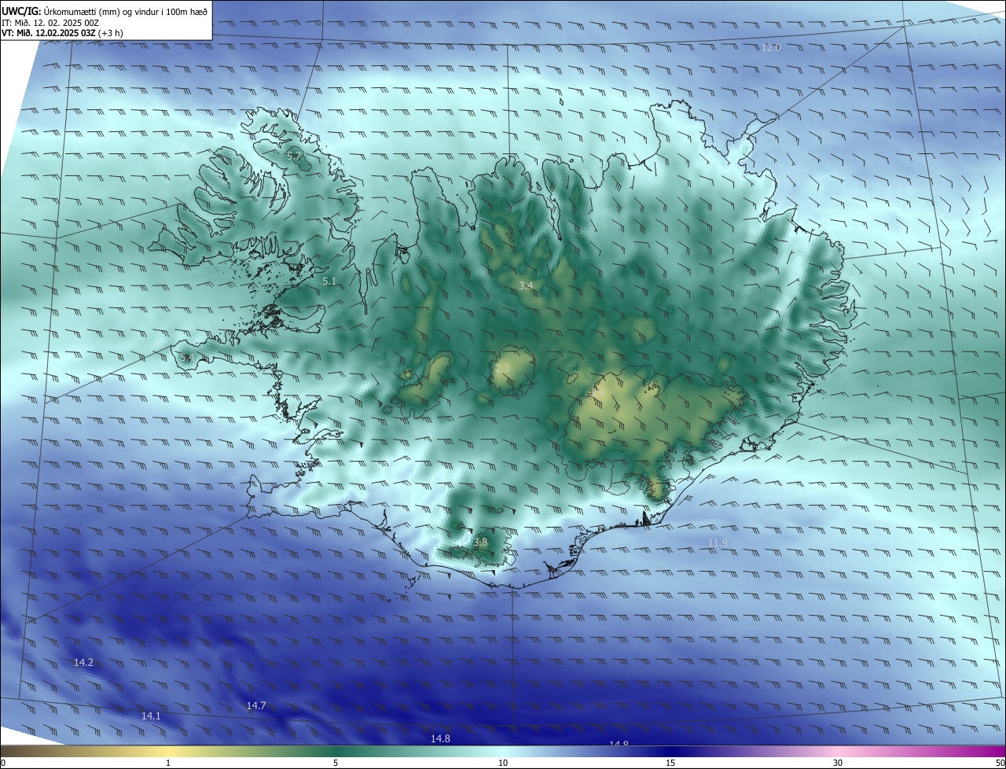
Task: Click the initial time line 'IT: Mið. 12. 02. 2025 00Z'
Action: click(x=50, y=23)
